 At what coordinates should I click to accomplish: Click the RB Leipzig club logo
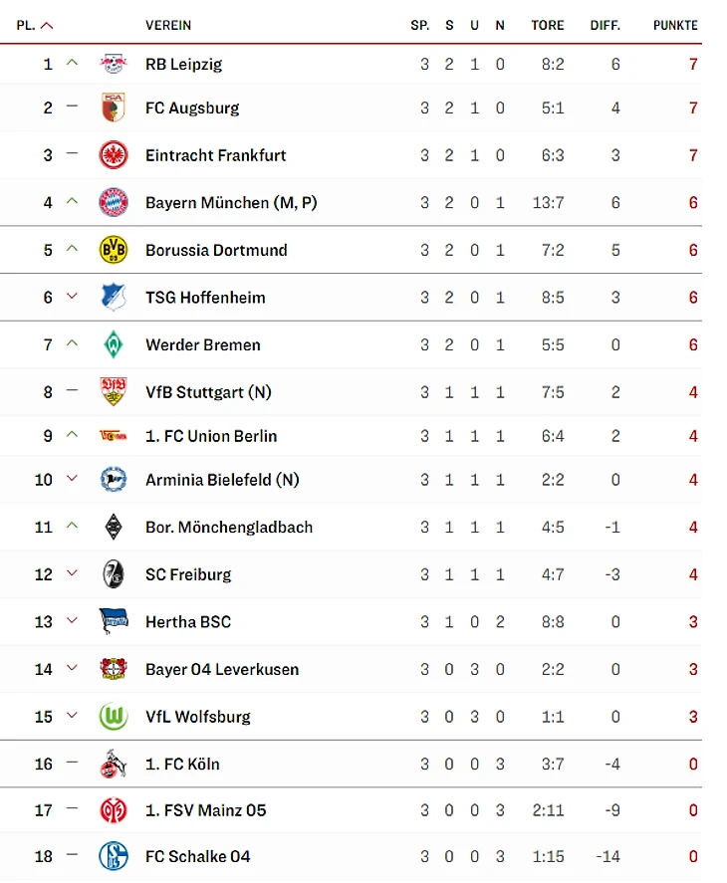[114, 65]
